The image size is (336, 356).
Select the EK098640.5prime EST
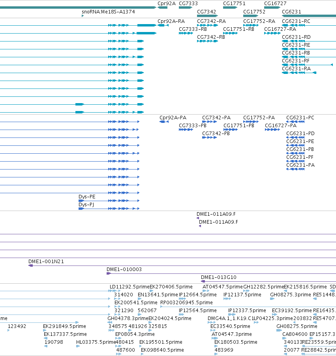point(142,354)
